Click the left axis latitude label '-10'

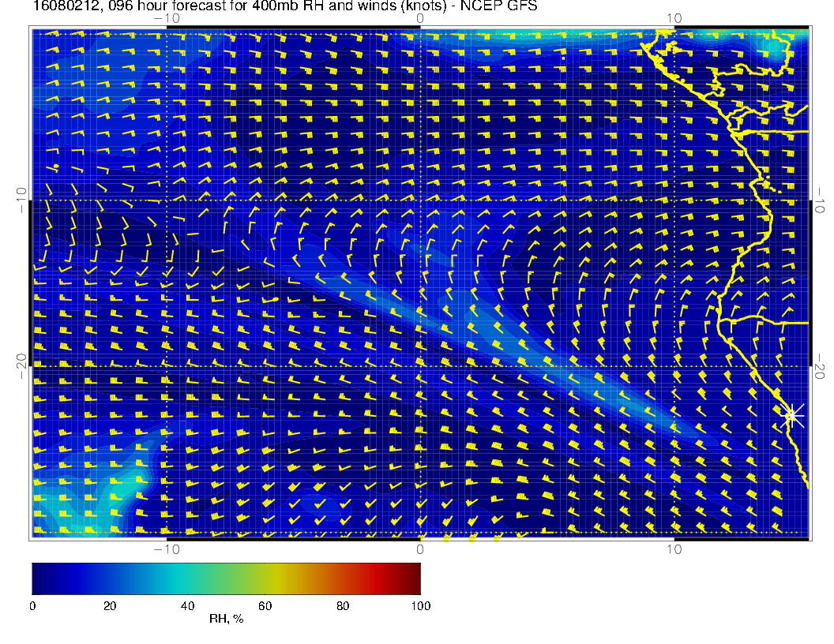click(21, 200)
